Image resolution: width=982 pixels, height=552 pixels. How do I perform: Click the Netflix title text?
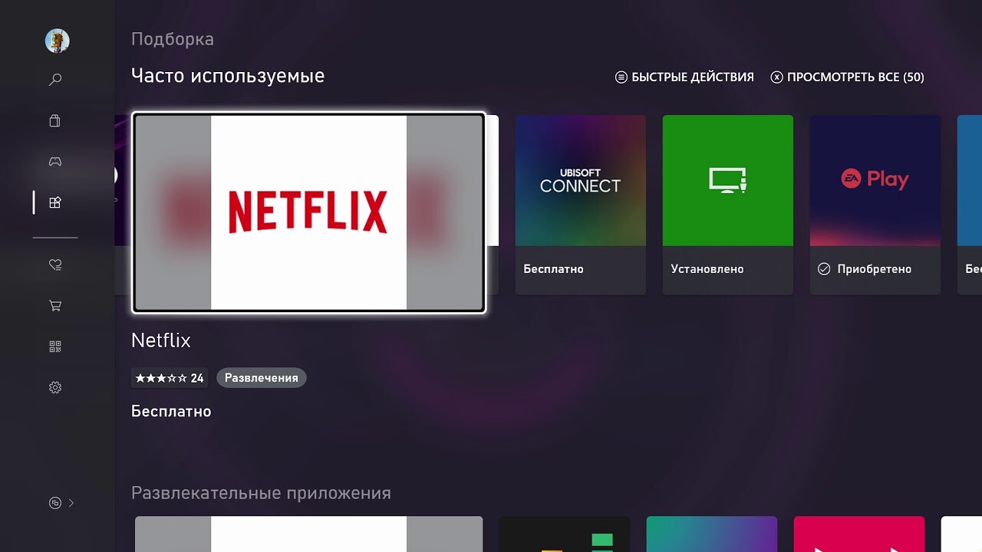(x=161, y=340)
